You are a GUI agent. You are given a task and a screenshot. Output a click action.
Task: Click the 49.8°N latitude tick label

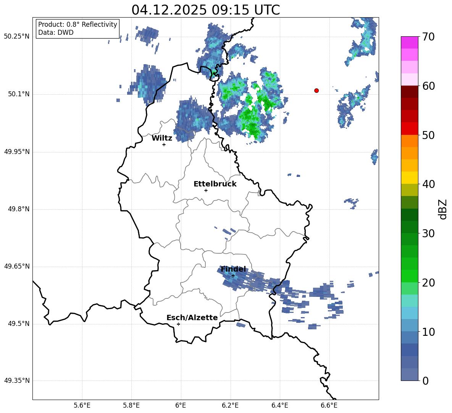tap(19, 209)
